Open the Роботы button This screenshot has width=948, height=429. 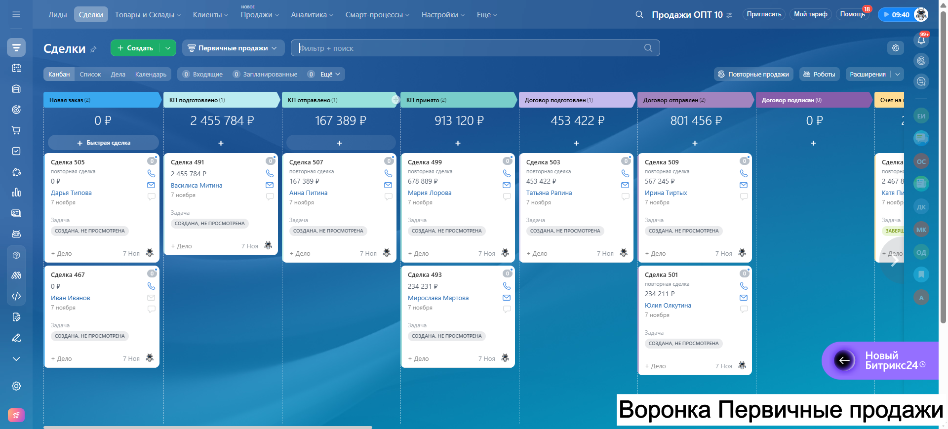820,74
